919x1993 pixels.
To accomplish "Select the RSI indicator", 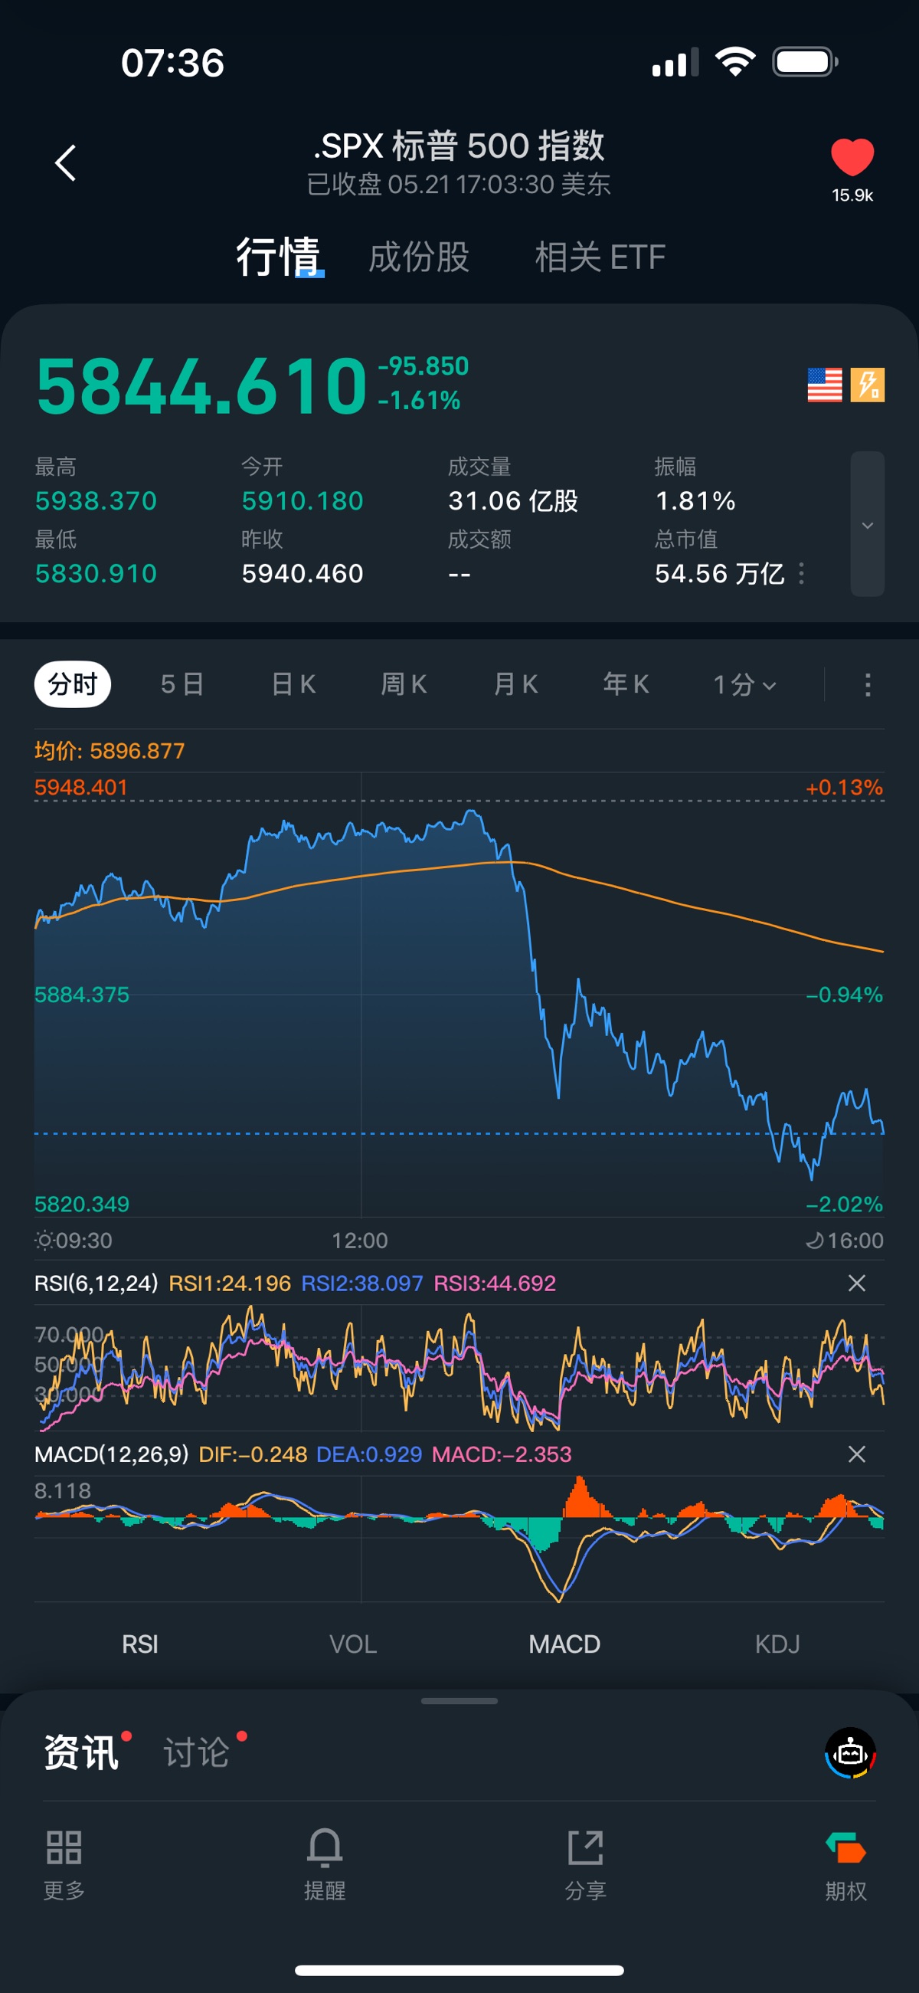I will pos(140,1644).
